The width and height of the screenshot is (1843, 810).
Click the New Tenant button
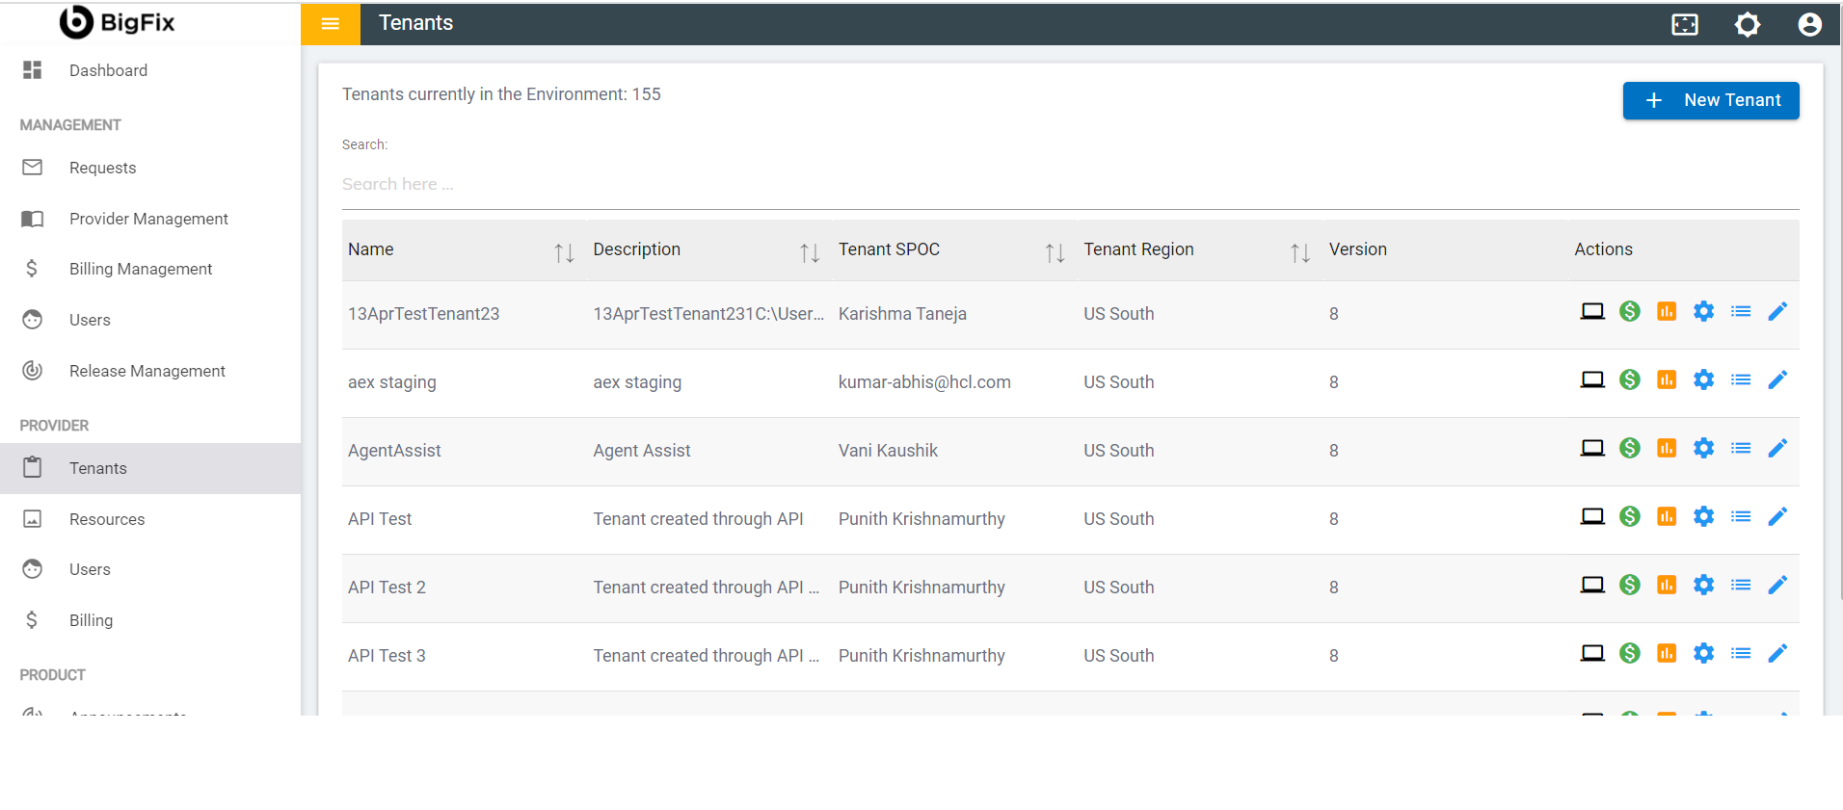(x=1711, y=100)
